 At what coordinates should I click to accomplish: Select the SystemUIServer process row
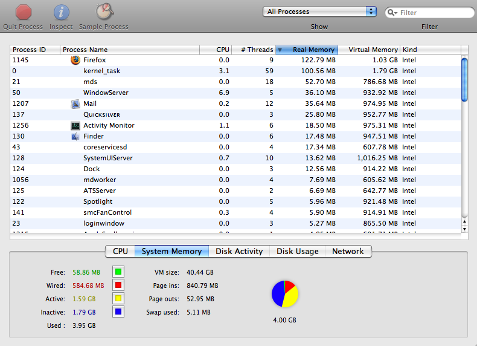pyautogui.click(x=235, y=158)
